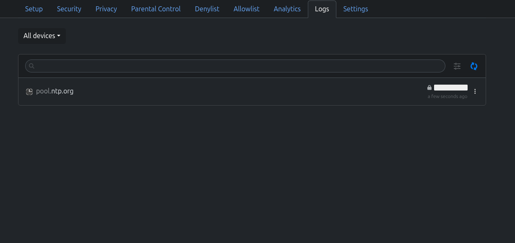Expand the All devices dropdown
The height and width of the screenshot is (243, 515).
point(42,36)
